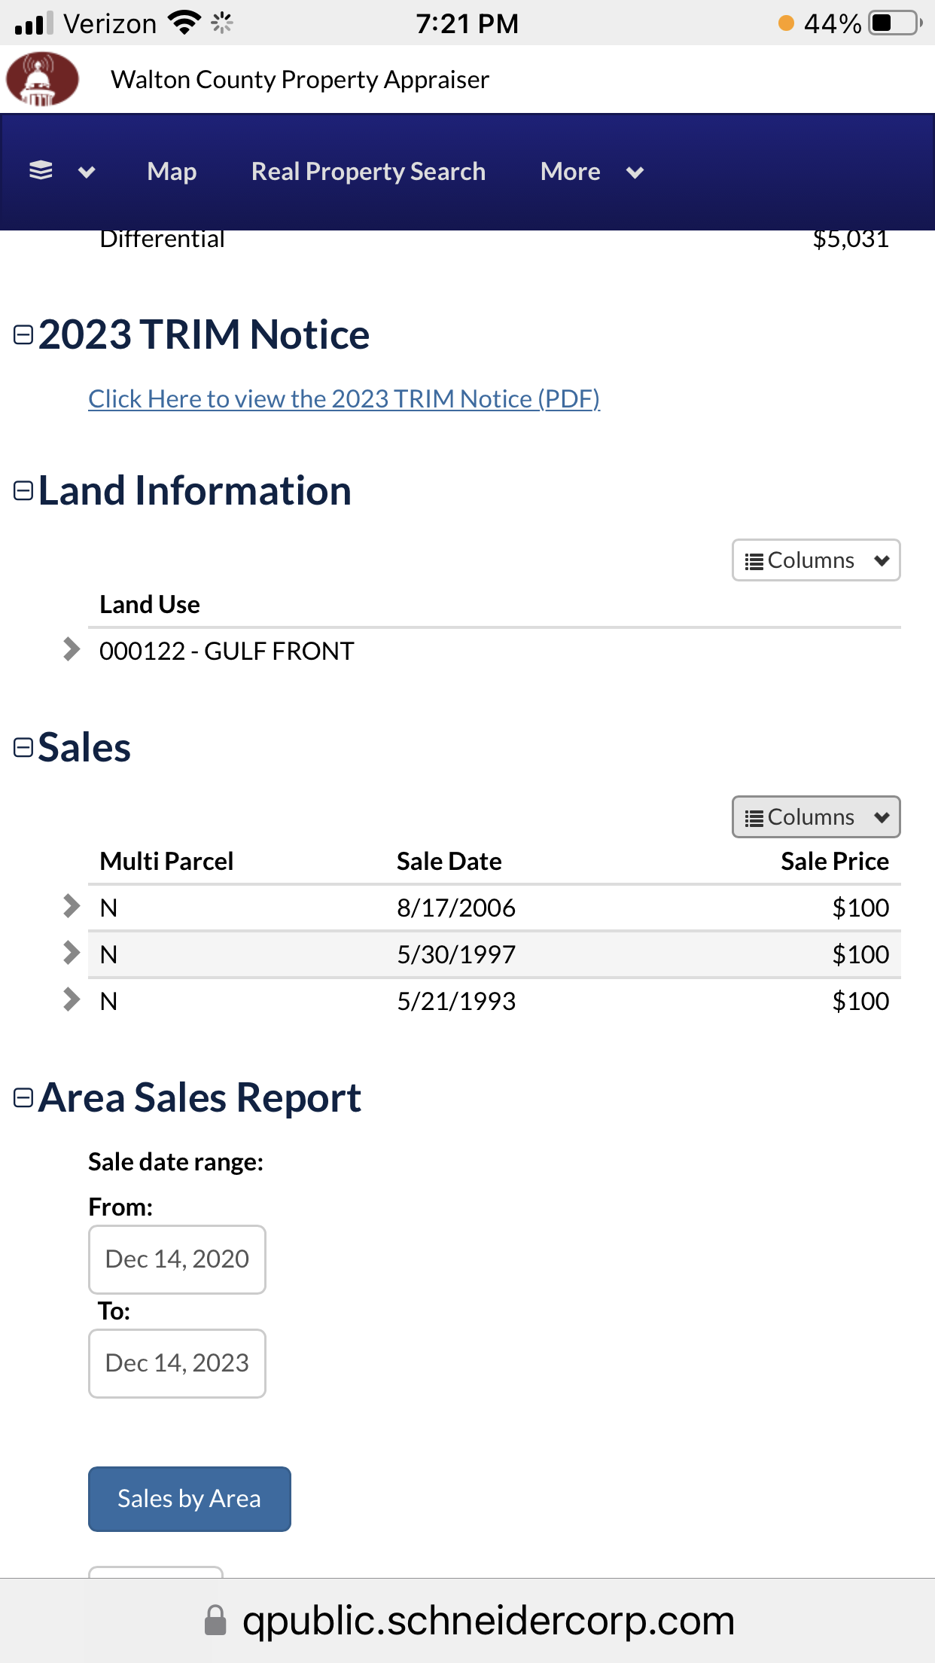Open the More dropdown menu
This screenshot has width=935, height=1663.
click(x=592, y=172)
